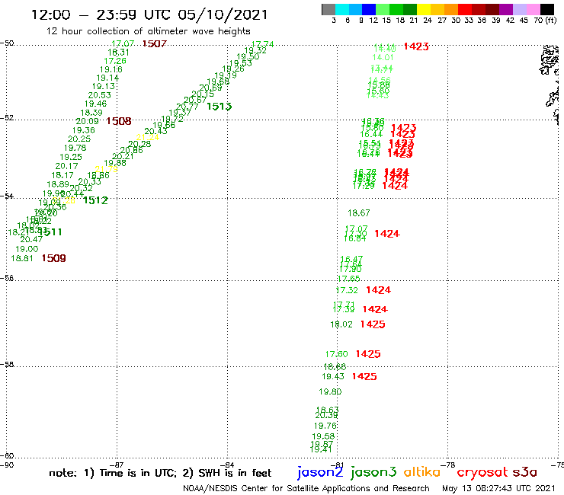Click the wave height value 20.25
The width and height of the screenshot is (564, 495).
pos(79,139)
